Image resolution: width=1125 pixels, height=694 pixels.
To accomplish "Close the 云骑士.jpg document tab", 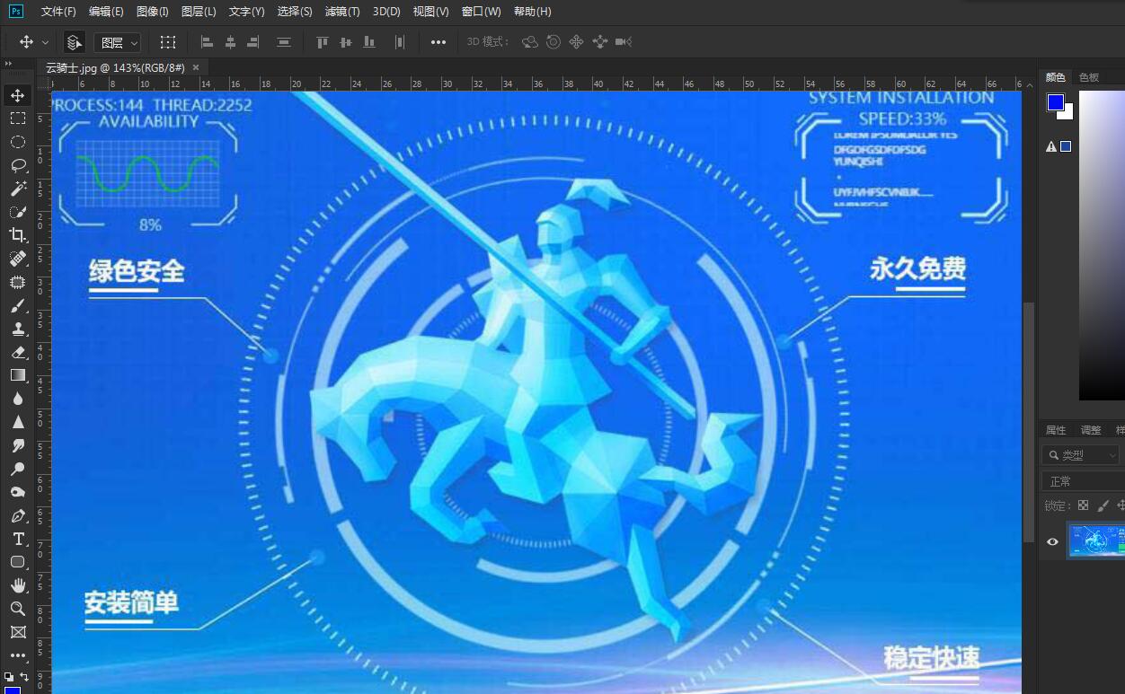I will coord(196,67).
